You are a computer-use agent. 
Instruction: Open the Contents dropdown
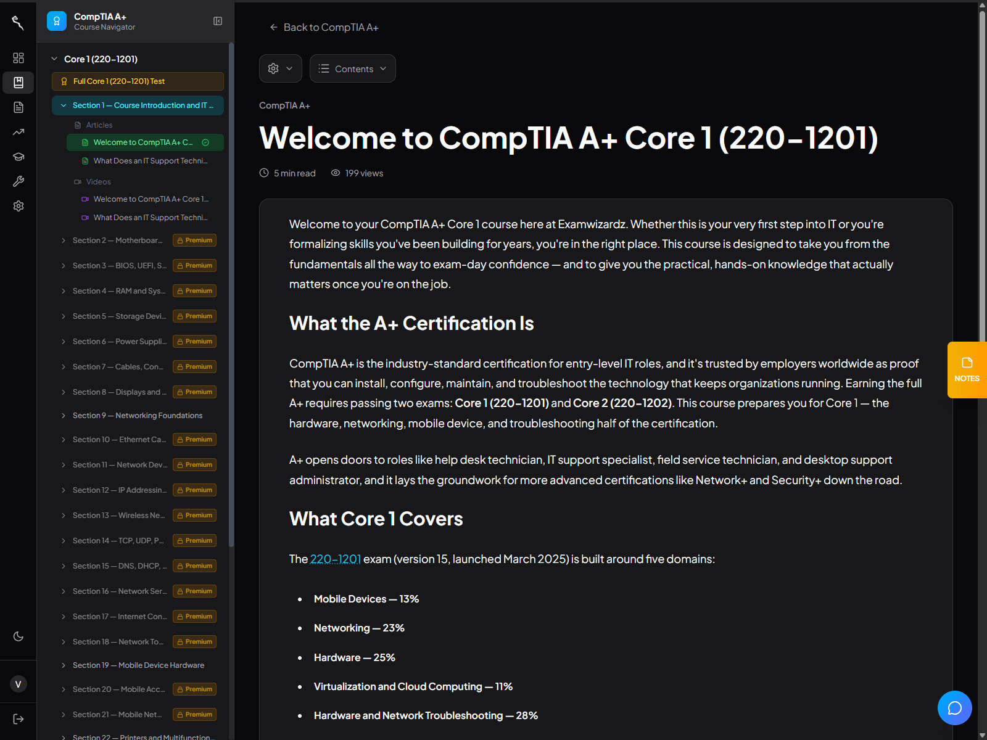click(353, 68)
